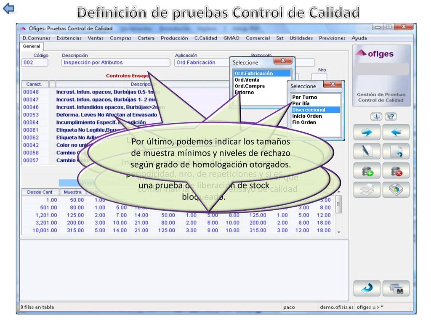Open the search binoculars button
431x323 pixels.
click(396, 289)
